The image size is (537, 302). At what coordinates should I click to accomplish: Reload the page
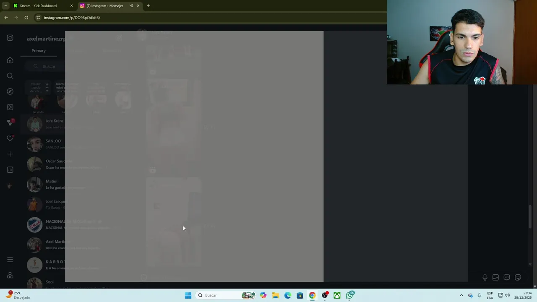click(x=26, y=18)
